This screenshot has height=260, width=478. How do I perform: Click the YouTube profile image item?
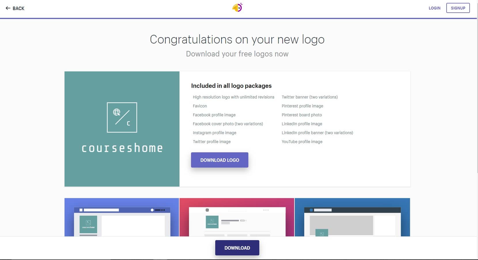pyautogui.click(x=302, y=142)
